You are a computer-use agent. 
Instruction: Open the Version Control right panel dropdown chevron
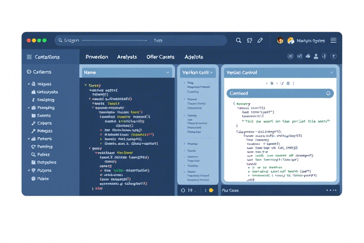tap(332, 73)
